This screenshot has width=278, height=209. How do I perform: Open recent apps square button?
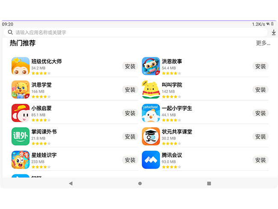209,183
